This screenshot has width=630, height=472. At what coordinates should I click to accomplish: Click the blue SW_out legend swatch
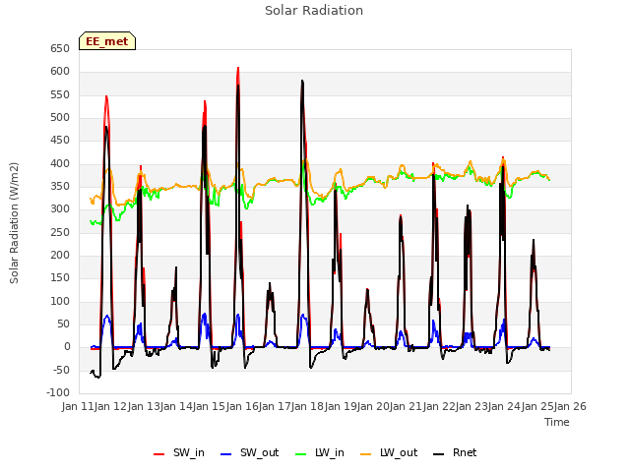coord(226,454)
